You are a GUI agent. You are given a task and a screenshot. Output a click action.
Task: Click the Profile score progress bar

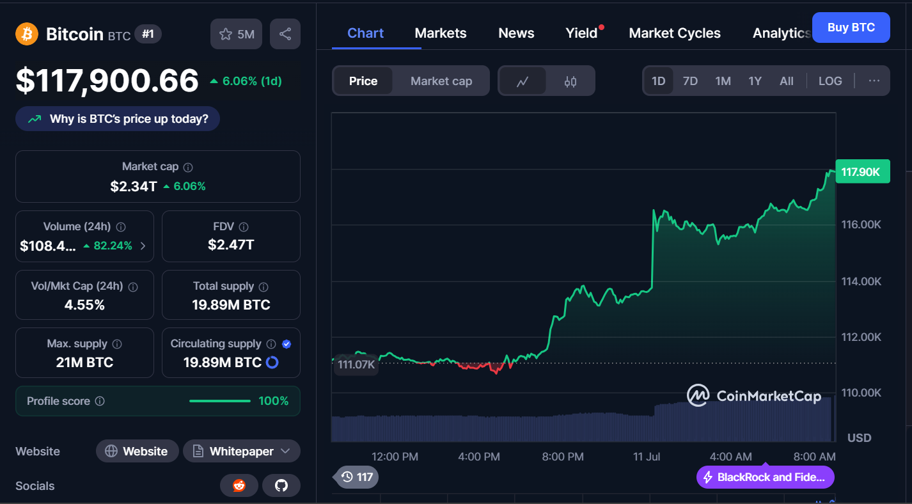(x=220, y=401)
